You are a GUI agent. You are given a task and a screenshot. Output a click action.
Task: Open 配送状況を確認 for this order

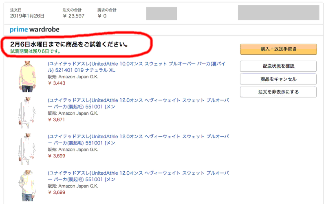pyautogui.click(x=278, y=66)
